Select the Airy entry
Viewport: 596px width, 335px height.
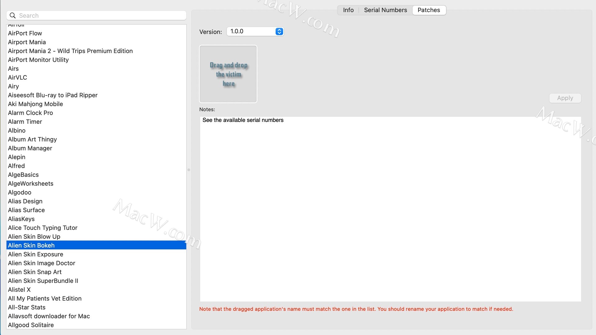click(96, 86)
